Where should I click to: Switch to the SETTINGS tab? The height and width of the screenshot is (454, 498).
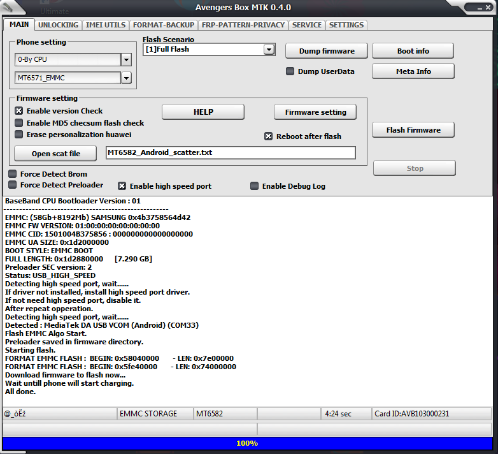(x=346, y=25)
